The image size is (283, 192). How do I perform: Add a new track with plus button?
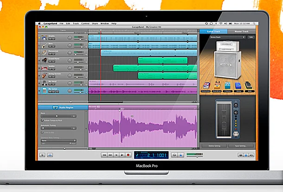(x=42, y=155)
